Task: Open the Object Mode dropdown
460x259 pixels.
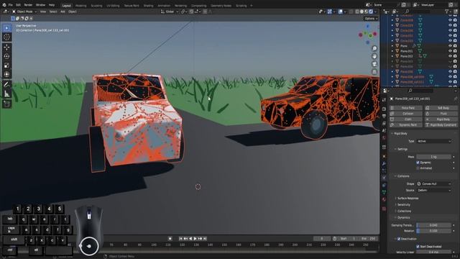Action: pos(24,12)
